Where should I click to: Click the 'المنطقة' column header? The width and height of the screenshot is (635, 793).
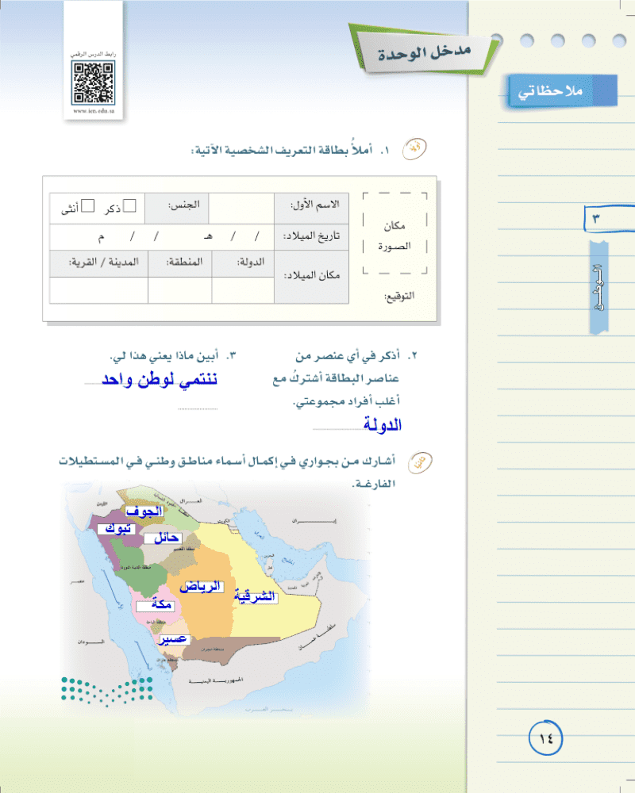coord(184,262)
